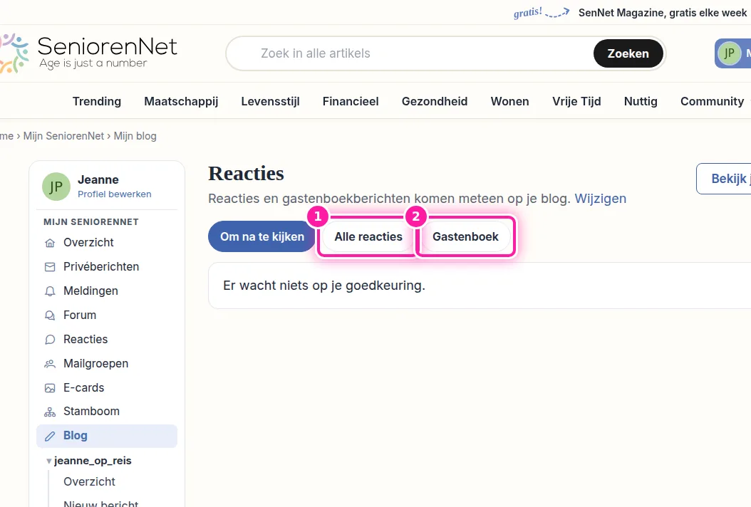The width and height of the screenshot is (751, 507).
Task: Open the Vrije Tijd menu
Action: point(576,102)
